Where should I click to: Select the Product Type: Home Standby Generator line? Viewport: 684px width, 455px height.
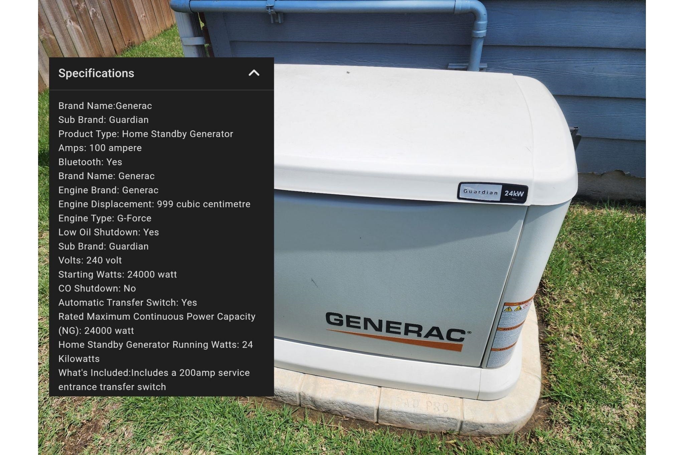[x=146, y=134]
